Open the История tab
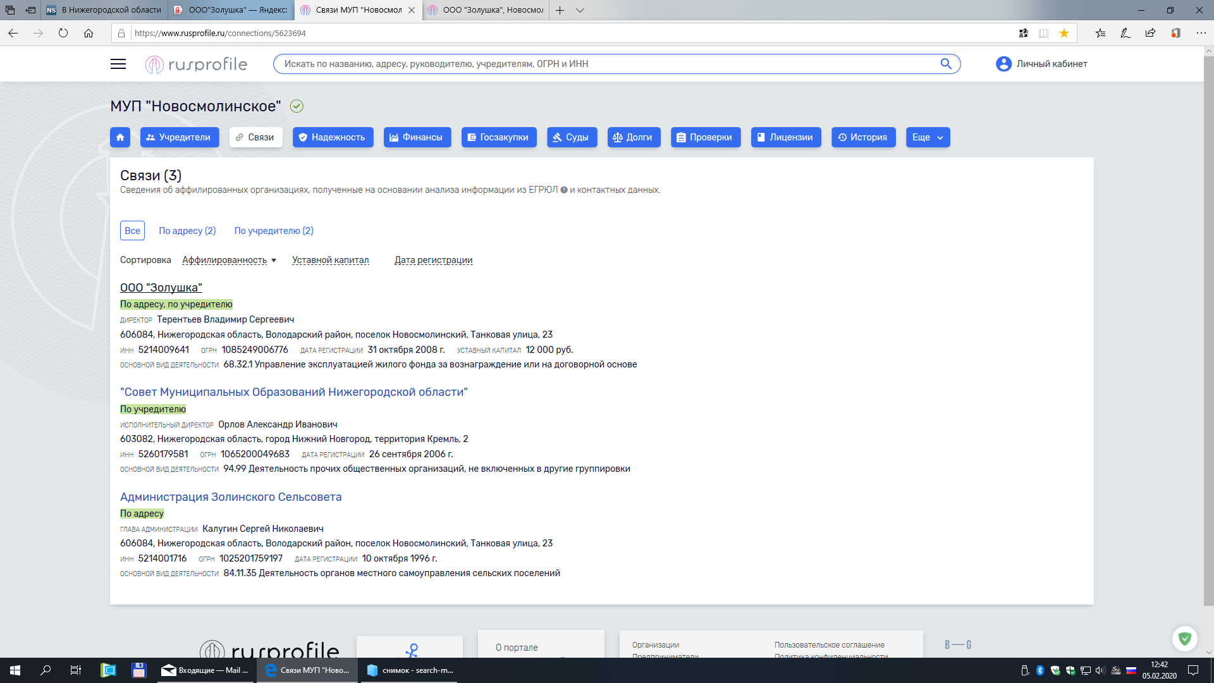1214x683 pixels. (x=863, y=137)
